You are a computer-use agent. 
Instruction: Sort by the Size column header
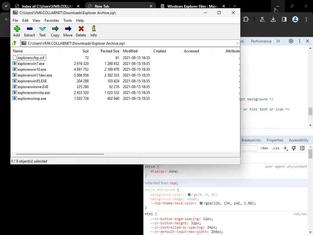tap(75, 51)
